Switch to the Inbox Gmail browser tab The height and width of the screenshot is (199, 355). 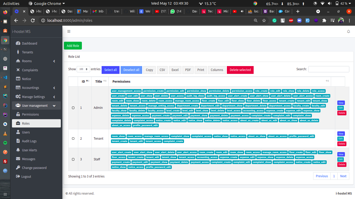click(98, 11)
